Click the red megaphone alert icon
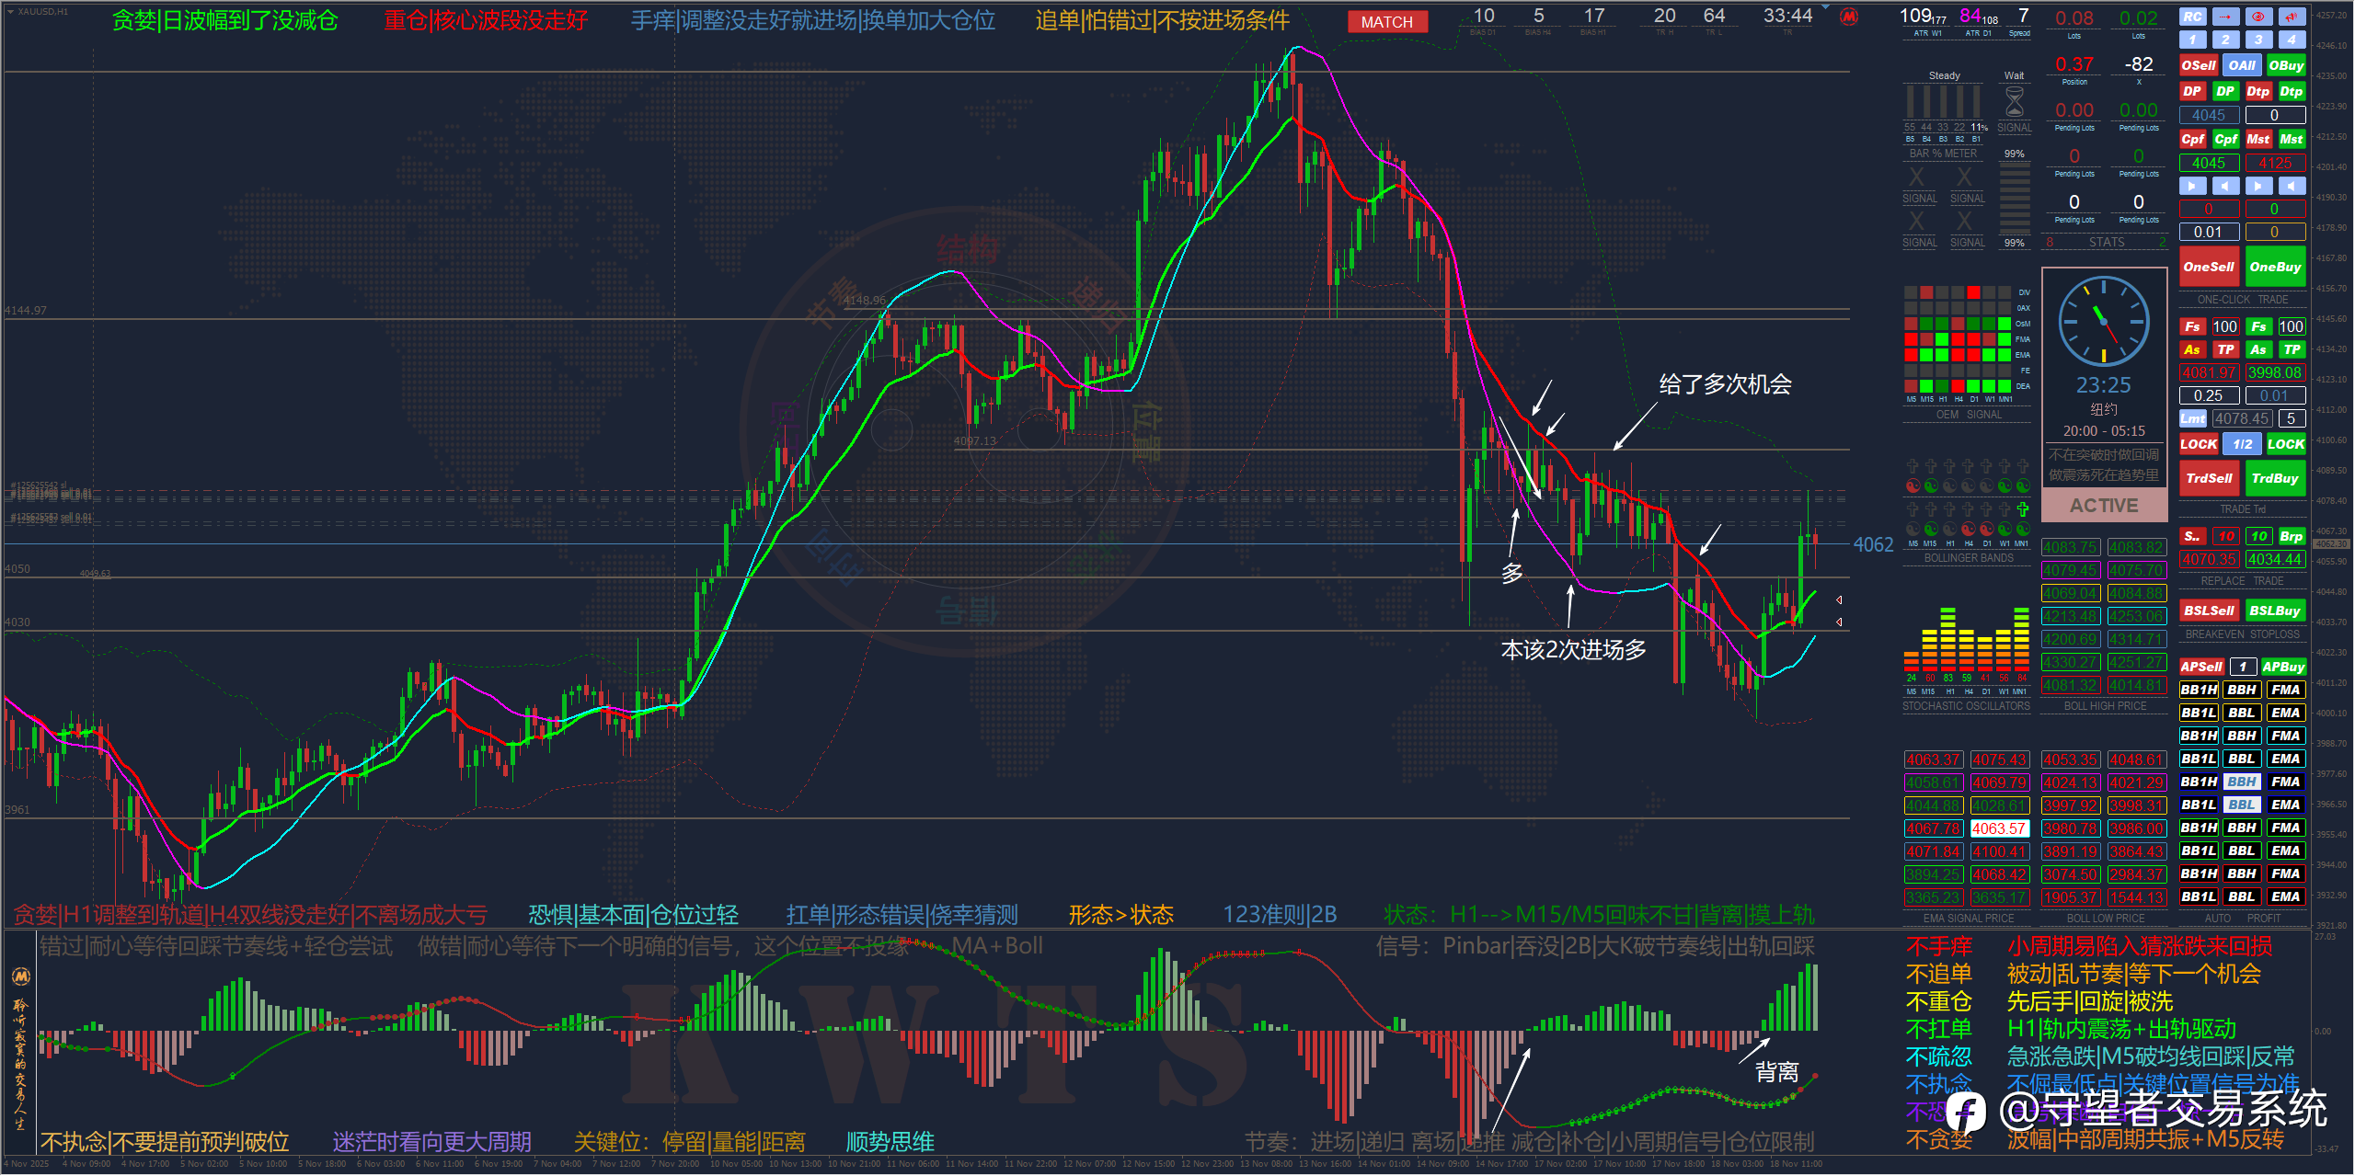Image resolution: width=2355 pixels, height=1176 pixels. [x=2292, y=17]
